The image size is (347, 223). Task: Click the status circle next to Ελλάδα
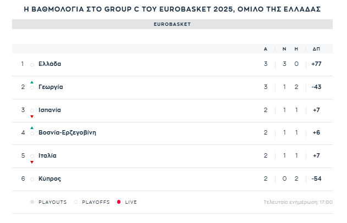point(32,65)
